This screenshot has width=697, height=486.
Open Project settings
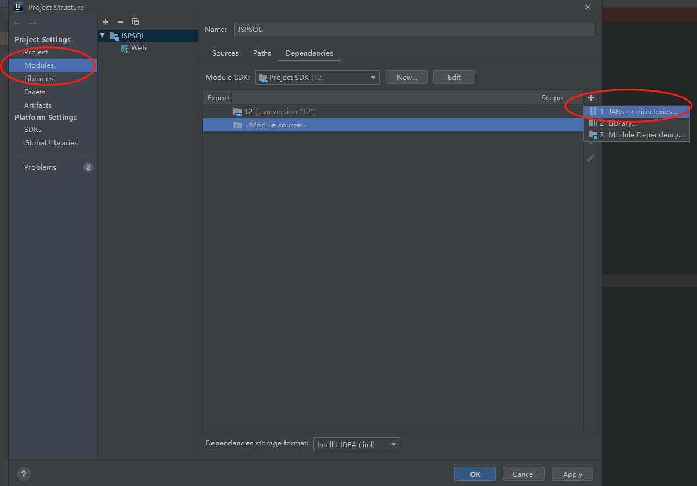[x=36, y=52]
